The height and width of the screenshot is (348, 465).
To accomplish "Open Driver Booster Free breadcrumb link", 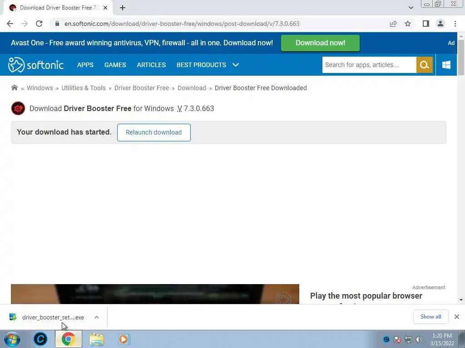I will [x=142, y=88].
